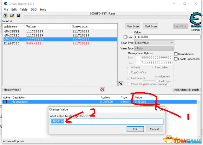Toggle the Executable checkbox
203x145 pixels.
point(153,67)
